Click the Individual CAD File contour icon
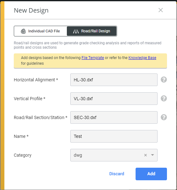The height and width of the screenshot is (190, 177). [x=23, y=31]
